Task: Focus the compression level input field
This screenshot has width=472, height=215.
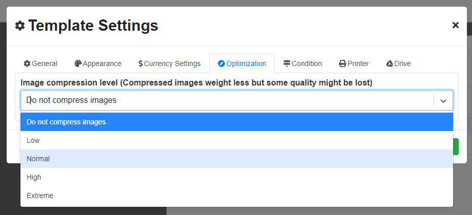Action: pos(227,100)
